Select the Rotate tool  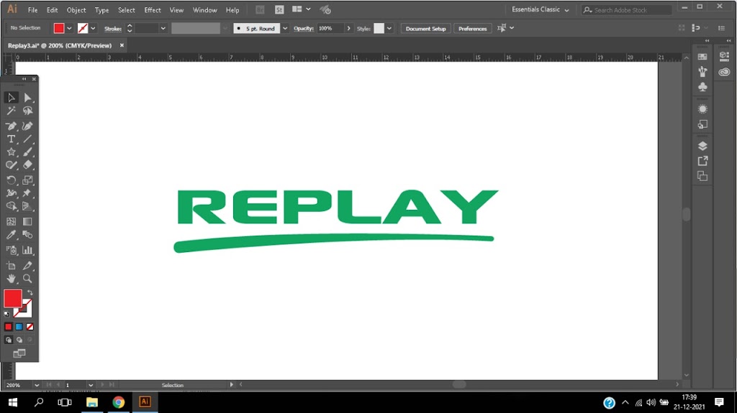pos(11,180)
